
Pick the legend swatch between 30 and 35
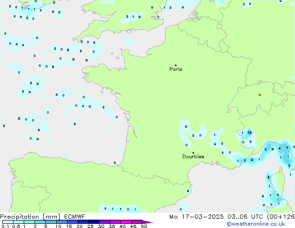click(x=105, y=222)
